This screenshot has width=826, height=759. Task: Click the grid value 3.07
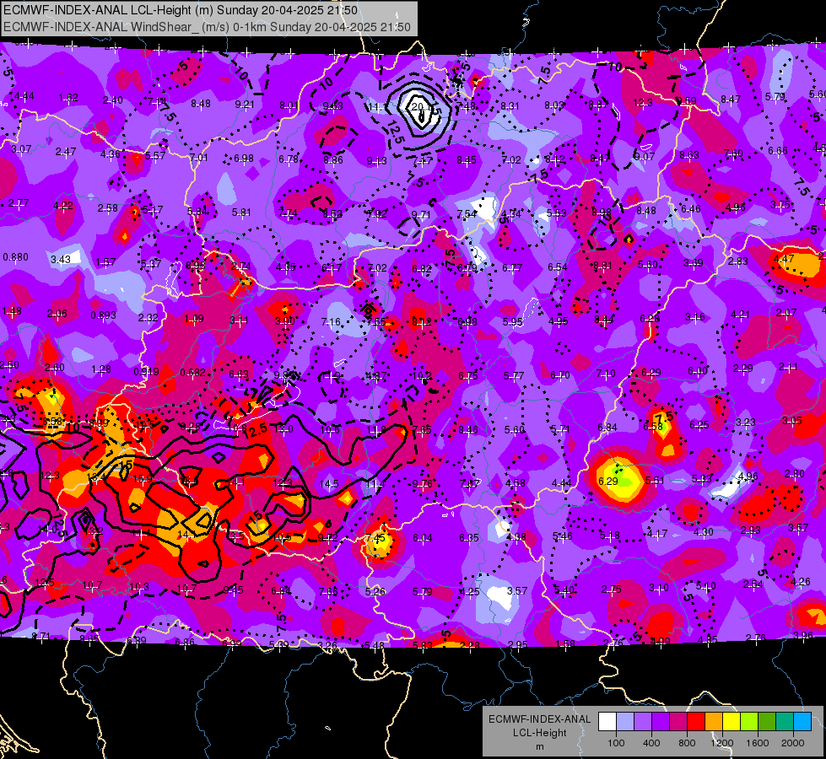(21, 149)
